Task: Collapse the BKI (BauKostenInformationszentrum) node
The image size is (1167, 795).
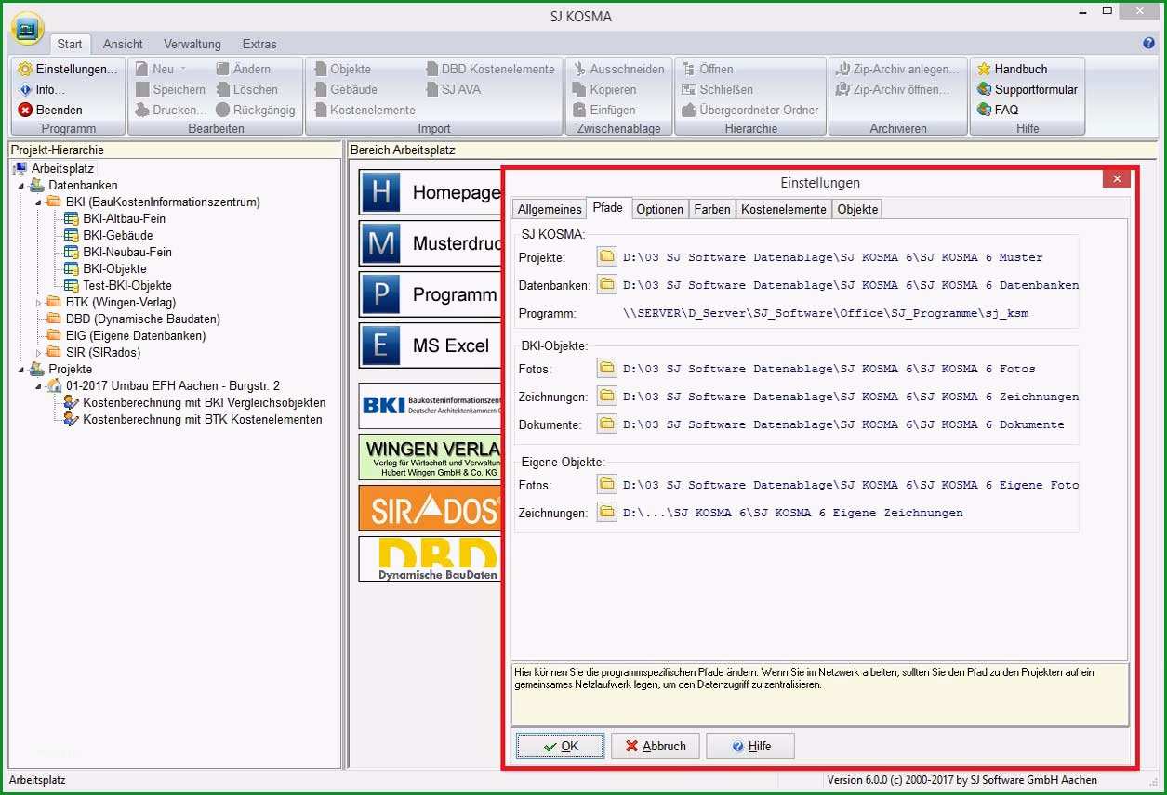Action: (38, 202)
